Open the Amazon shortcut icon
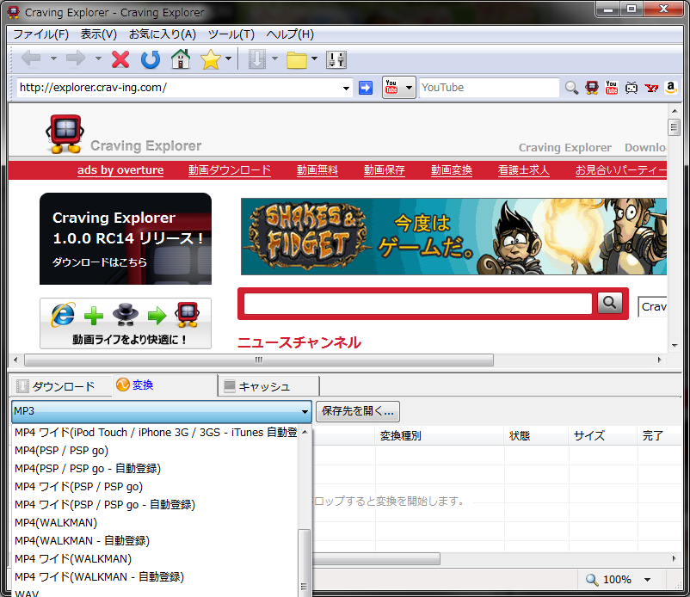This screenshot has width=690, height=597. pos(670,88)
